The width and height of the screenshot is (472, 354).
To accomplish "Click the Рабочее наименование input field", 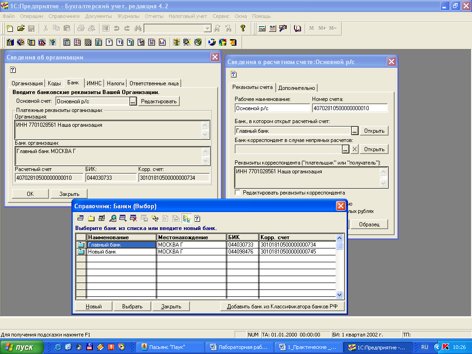I will 272,108.
